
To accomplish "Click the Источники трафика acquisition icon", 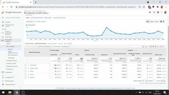I will coord(3,40).
